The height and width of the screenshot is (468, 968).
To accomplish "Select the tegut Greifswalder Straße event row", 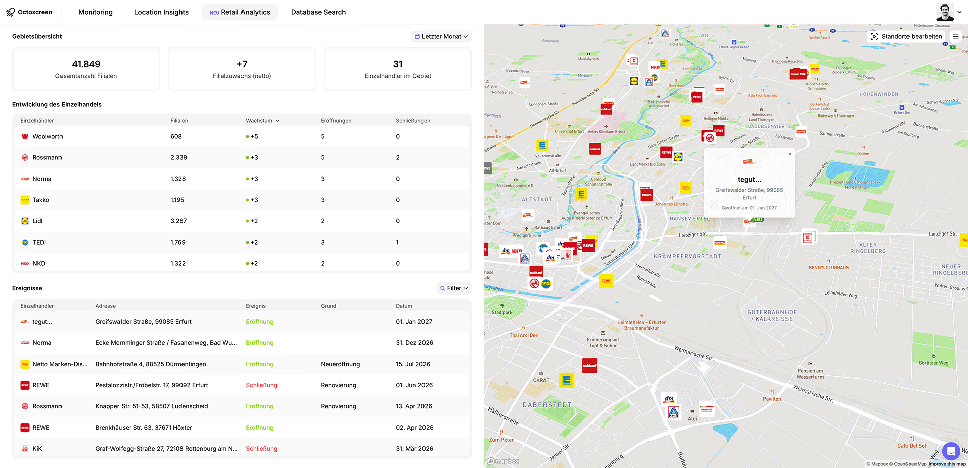I will (x=242, y=322).
